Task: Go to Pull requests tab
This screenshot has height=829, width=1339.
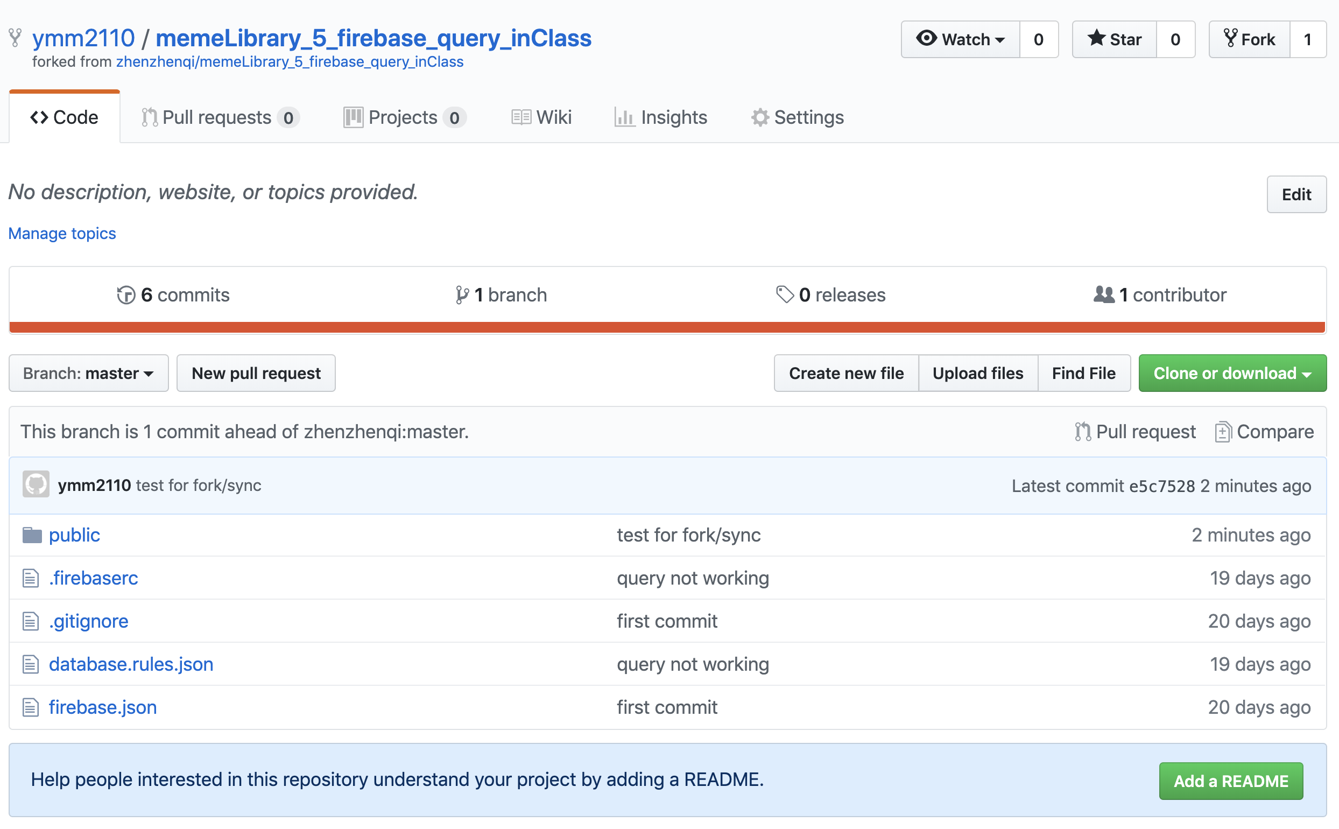Action: tap(220, 117)
